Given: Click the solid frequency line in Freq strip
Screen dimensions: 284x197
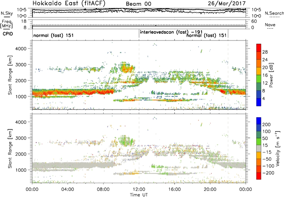Looking at the screenshot, I should 139,26.
